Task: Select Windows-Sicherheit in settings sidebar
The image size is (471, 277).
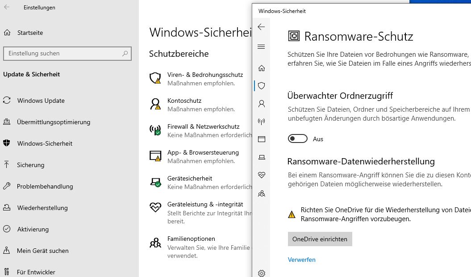Action: 45,143
